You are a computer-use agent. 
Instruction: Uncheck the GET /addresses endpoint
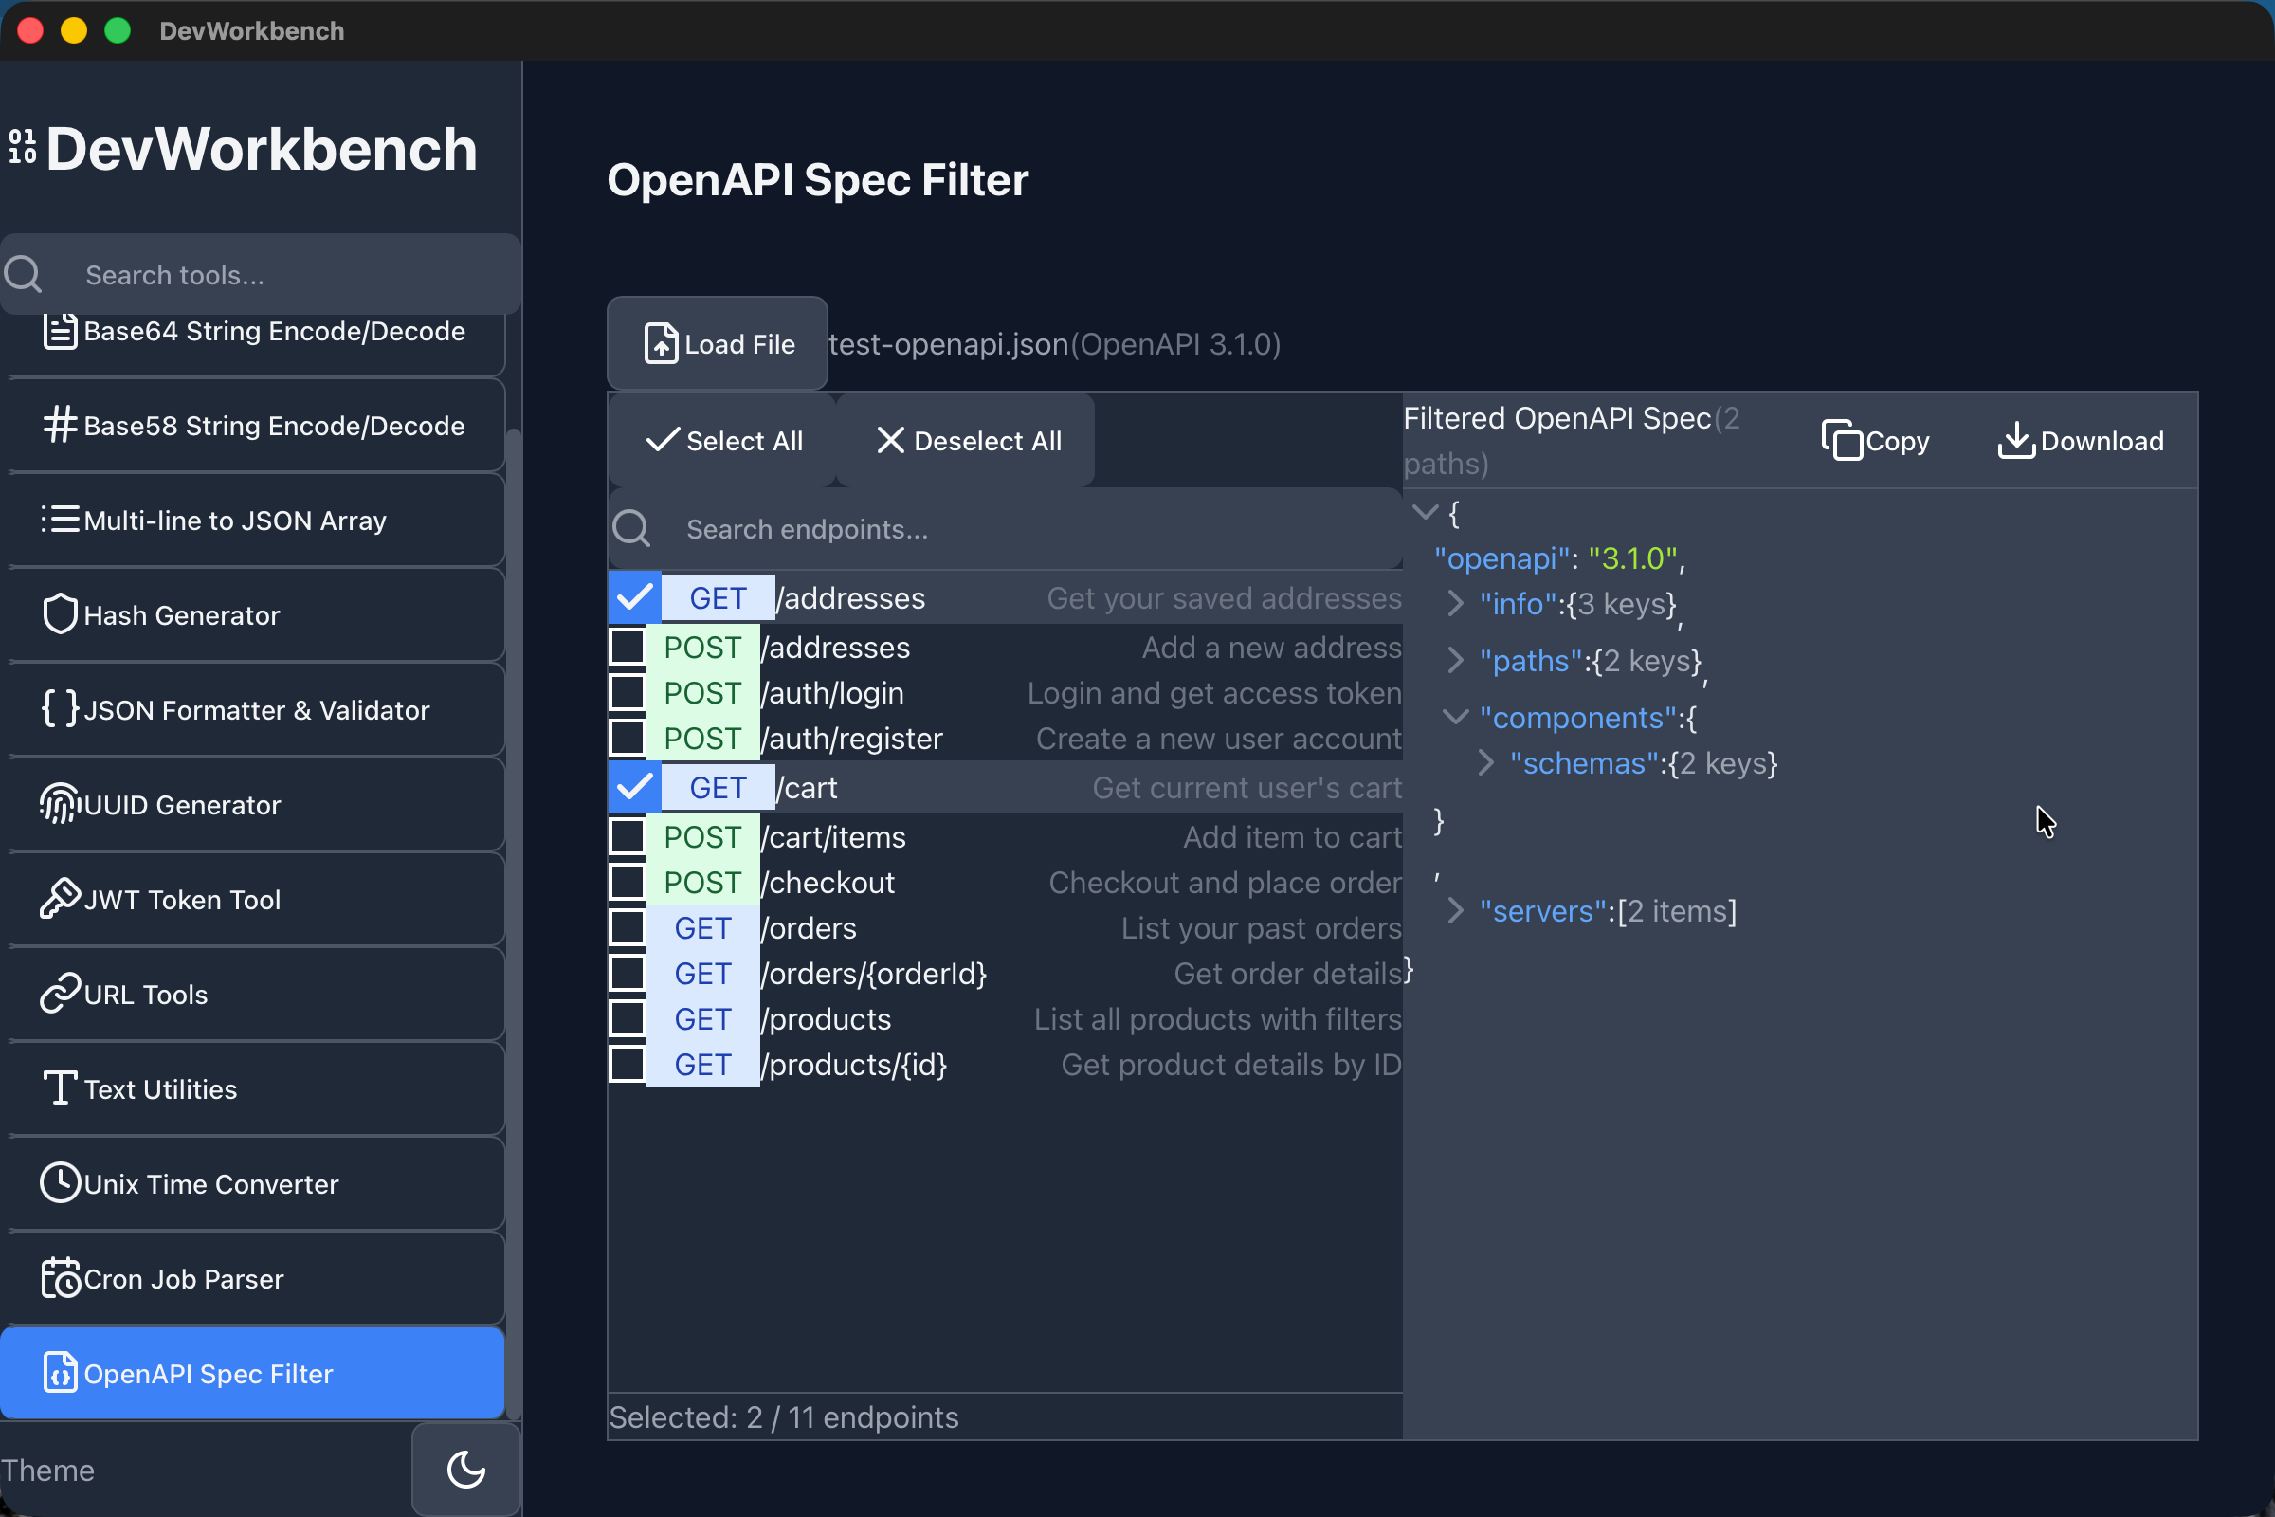point(632,597)
